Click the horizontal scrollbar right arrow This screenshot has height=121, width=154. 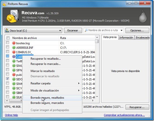[x=93, y=100]
